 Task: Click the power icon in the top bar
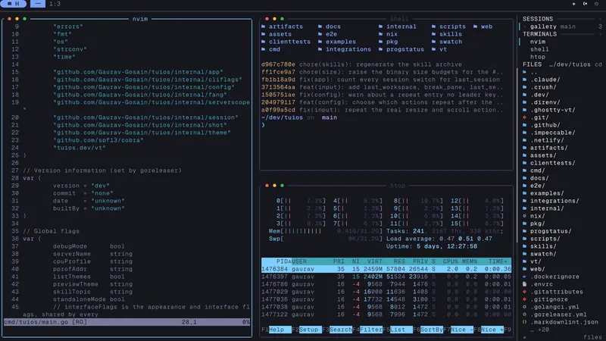pos(596,4)
